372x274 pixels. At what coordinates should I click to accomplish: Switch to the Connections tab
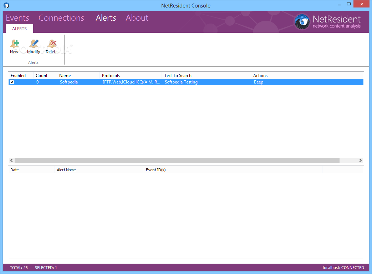(61, 18)
